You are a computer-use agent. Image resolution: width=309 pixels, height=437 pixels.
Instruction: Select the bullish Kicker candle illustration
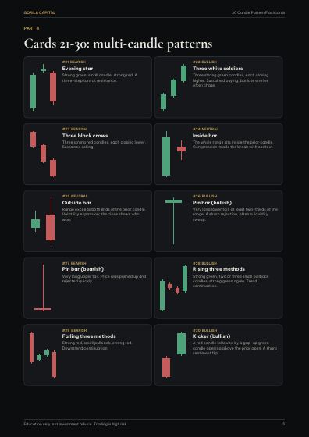(174, 355)
